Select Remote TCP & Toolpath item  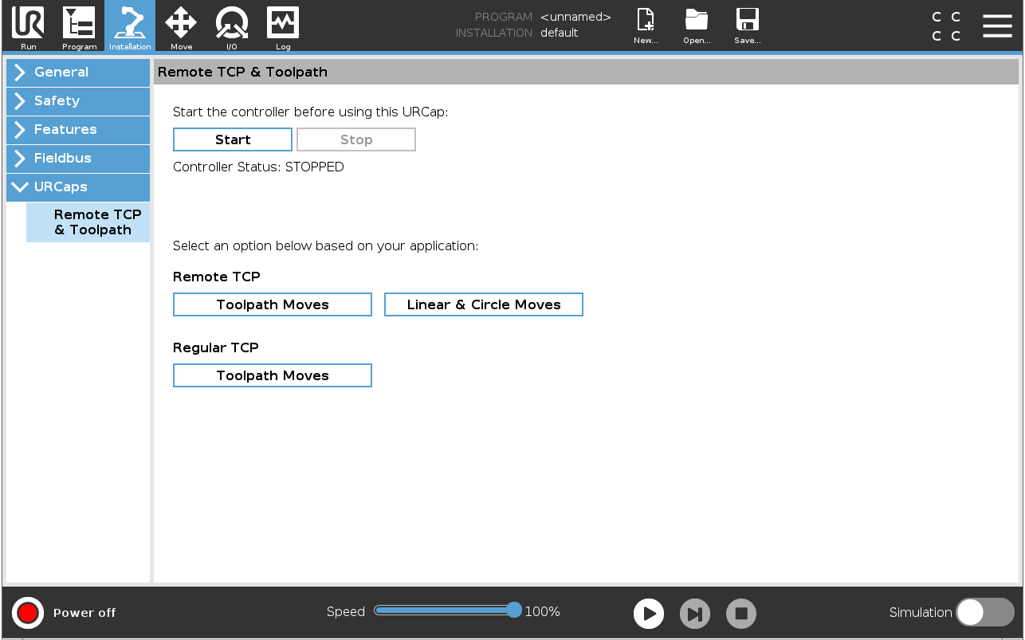tap(88, 222)
